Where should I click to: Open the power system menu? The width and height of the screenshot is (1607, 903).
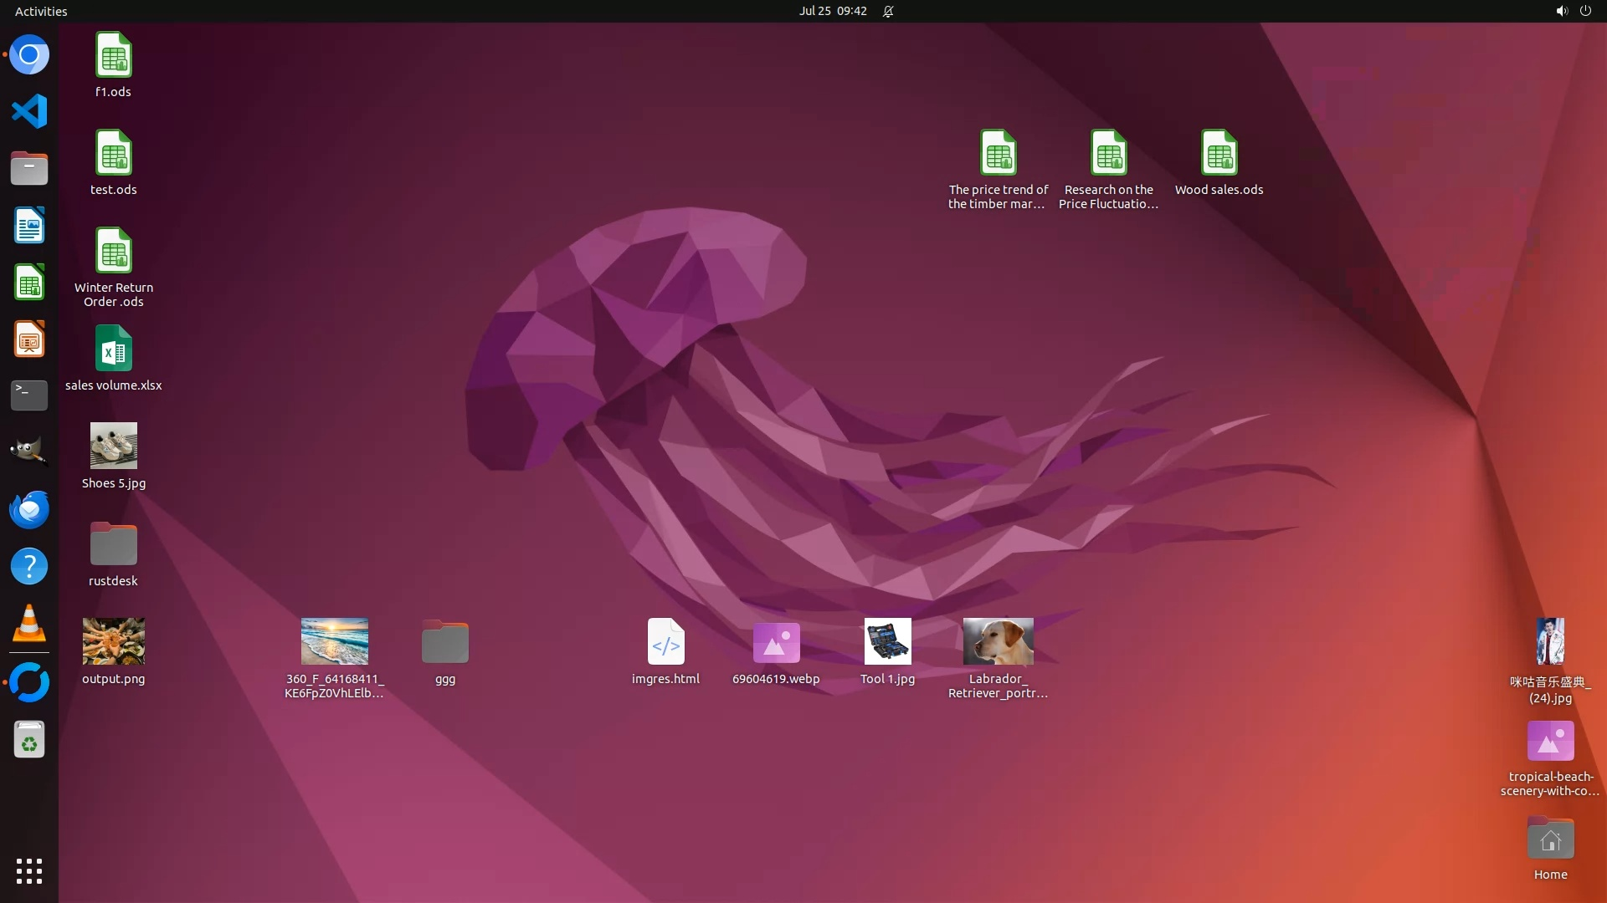[x=1585, y=11]
